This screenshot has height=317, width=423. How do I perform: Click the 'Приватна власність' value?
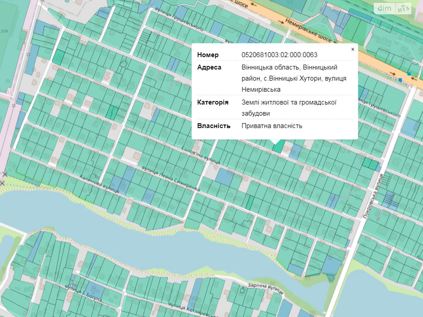(x=272, y=126)
